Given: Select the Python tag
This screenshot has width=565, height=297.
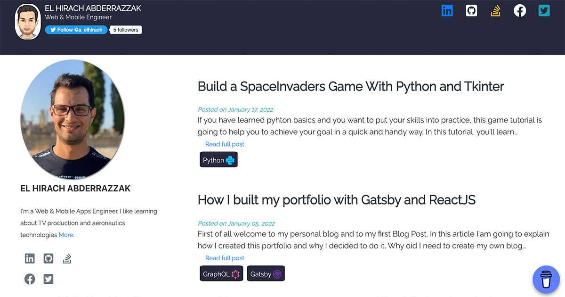Looking at the screenshot, I should tap(218, 160).
